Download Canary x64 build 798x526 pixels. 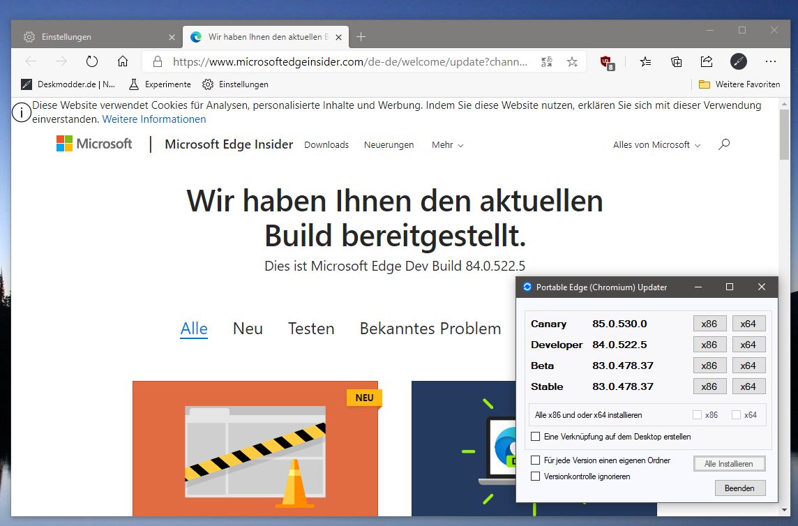pyautogui.click(x=748, y=324)
